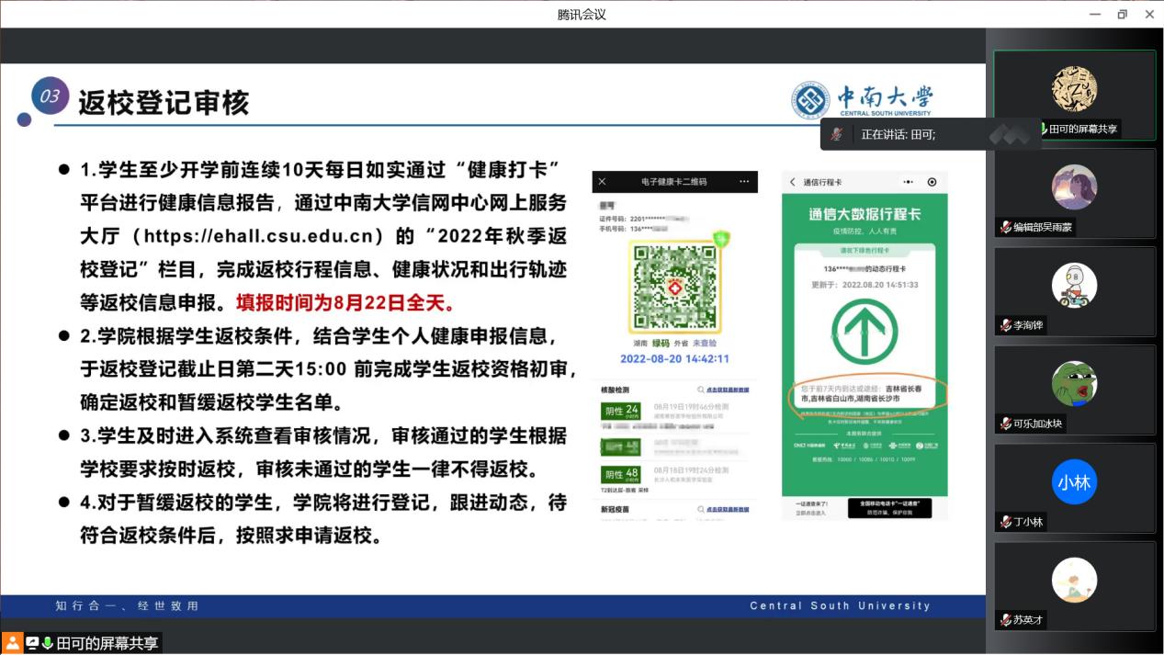The height and width of the screenshot is (655, 1164).
Task: Click the orange participant icon in the bottom-left corner
Action: [13, 643]
